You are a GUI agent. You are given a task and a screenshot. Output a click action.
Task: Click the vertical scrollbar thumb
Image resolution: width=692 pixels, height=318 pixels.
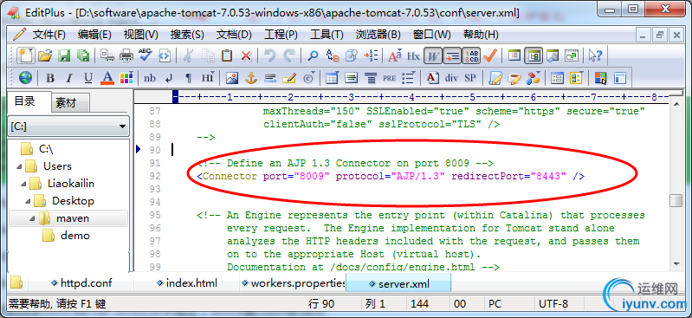tap(676, 200)
